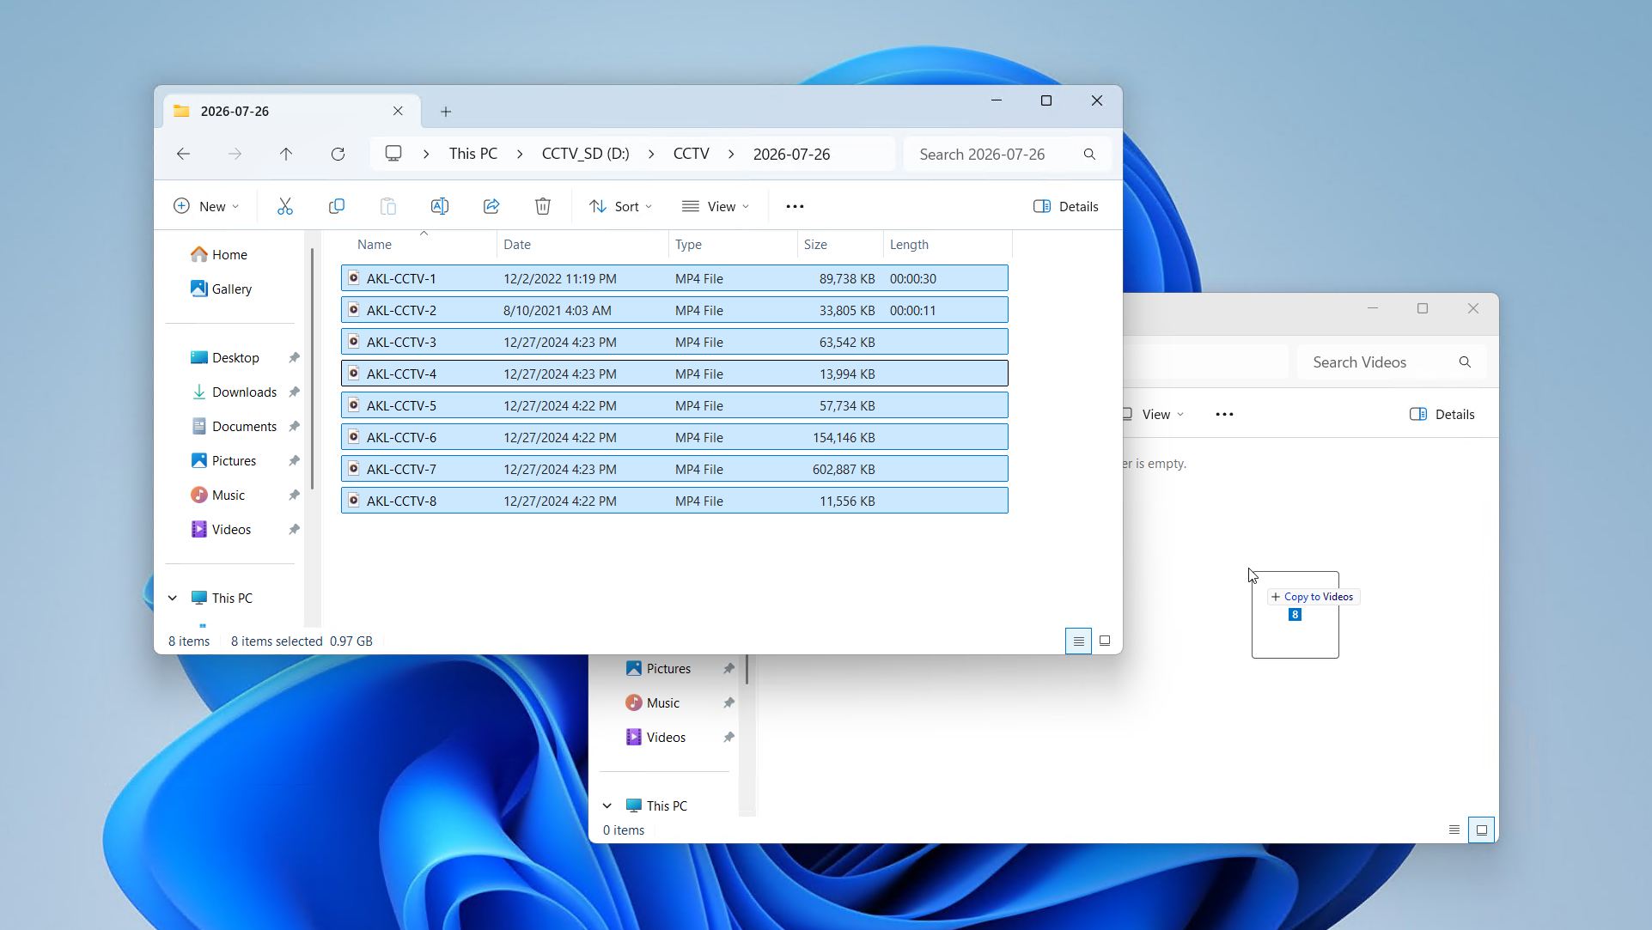The width and height of the screenshot is (1652, 930).
Task: Unpin Downloads using its pin icon
Action: (294, 392)
